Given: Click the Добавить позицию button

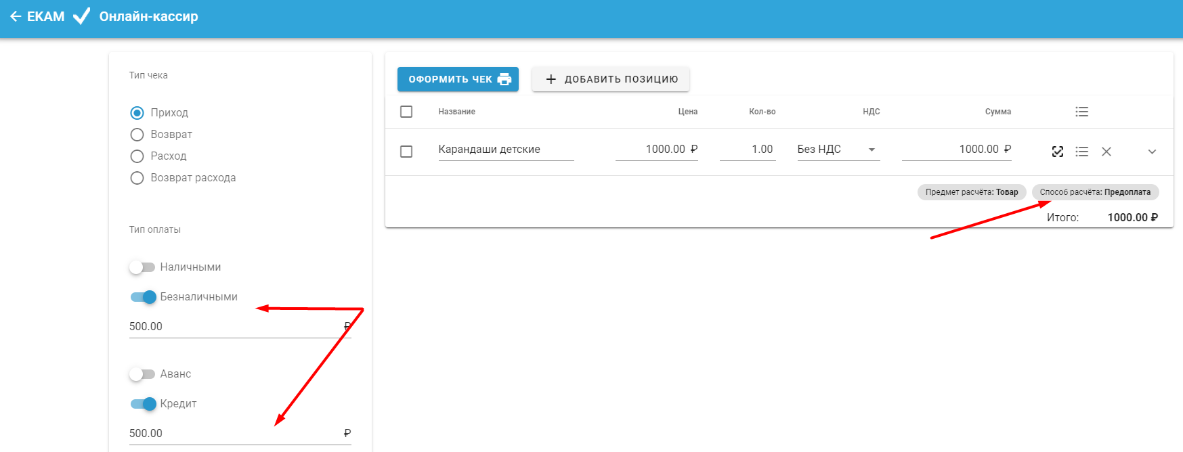Looking at the screenshot, I should [611, 79].
